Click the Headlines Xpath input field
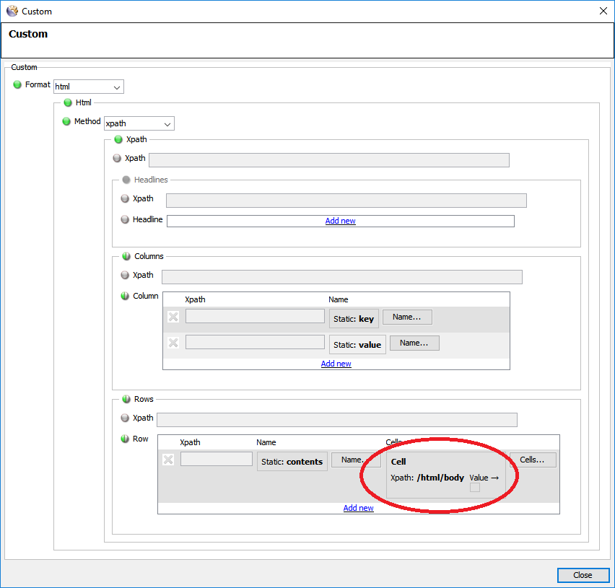 [x=346, y=201]
